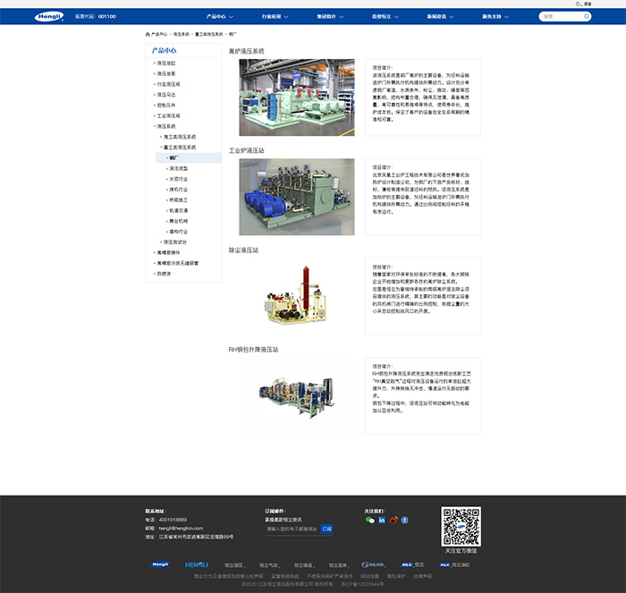The height and width of the screenshot is (593, 626).
Task: Open the WeChat icon in footer
Action: pyautogui.click(x=370, y=520)
